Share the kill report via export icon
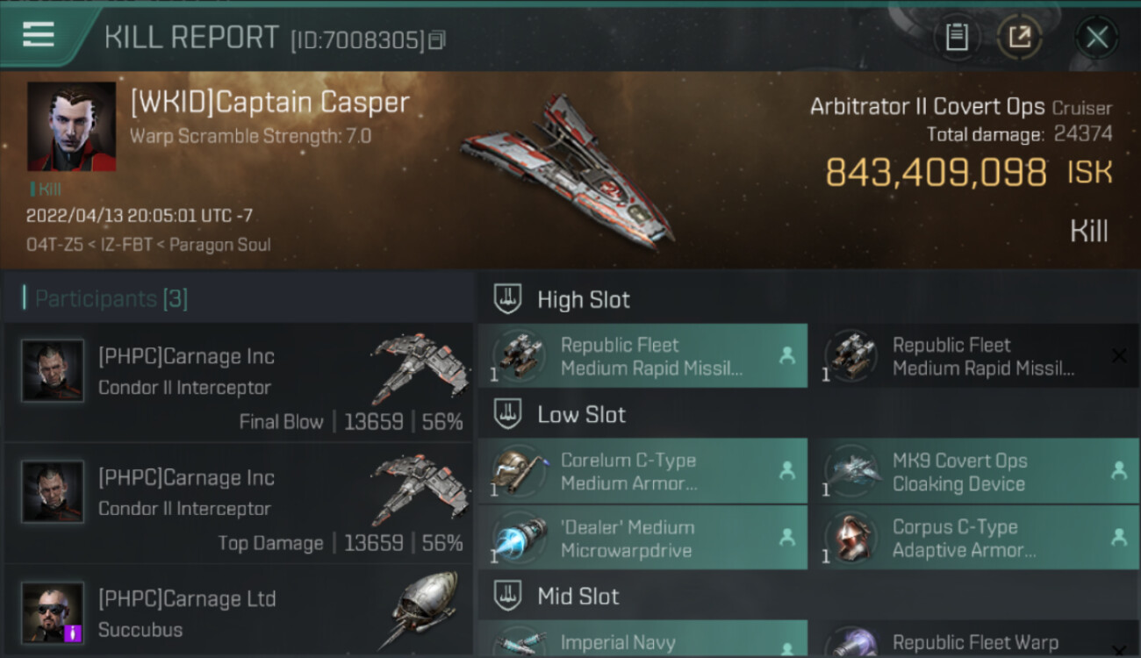 pyautogui.click(x=1019, y=37)
